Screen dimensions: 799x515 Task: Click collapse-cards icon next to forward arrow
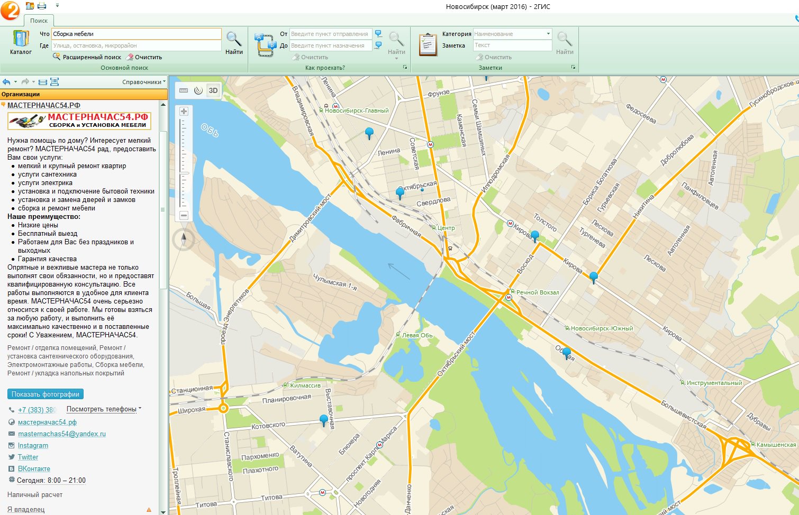click(x=43, y=82)
